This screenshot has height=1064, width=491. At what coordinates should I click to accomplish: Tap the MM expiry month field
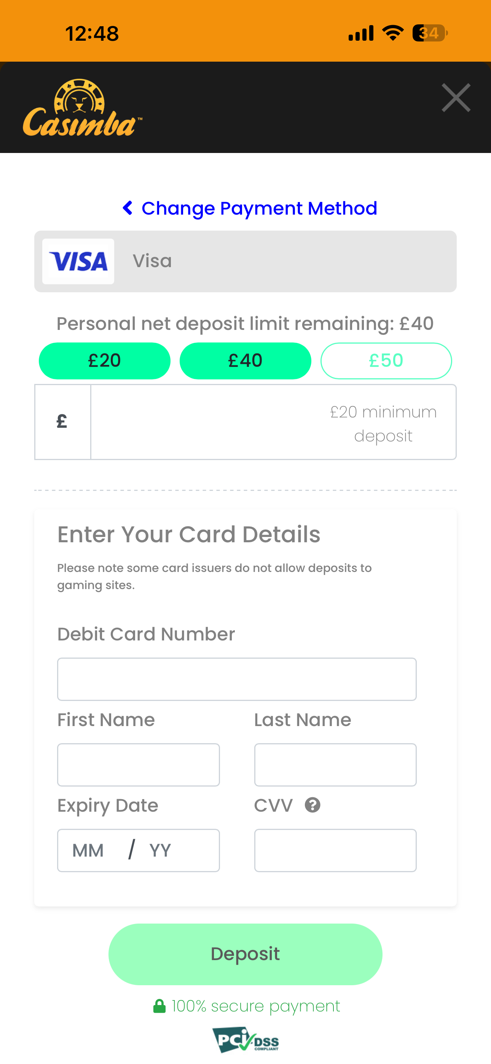[x=88, y=851]
